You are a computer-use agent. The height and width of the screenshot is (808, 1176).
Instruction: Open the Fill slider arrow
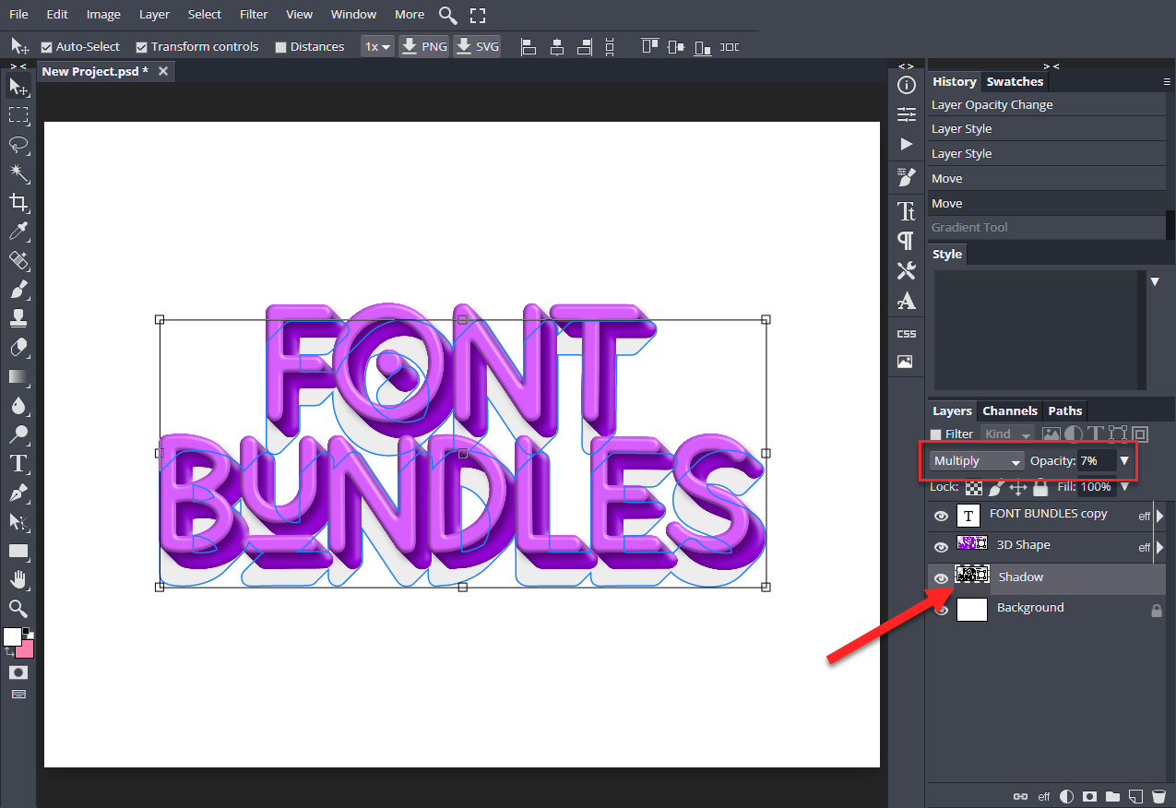click(x=1124, y=487)
